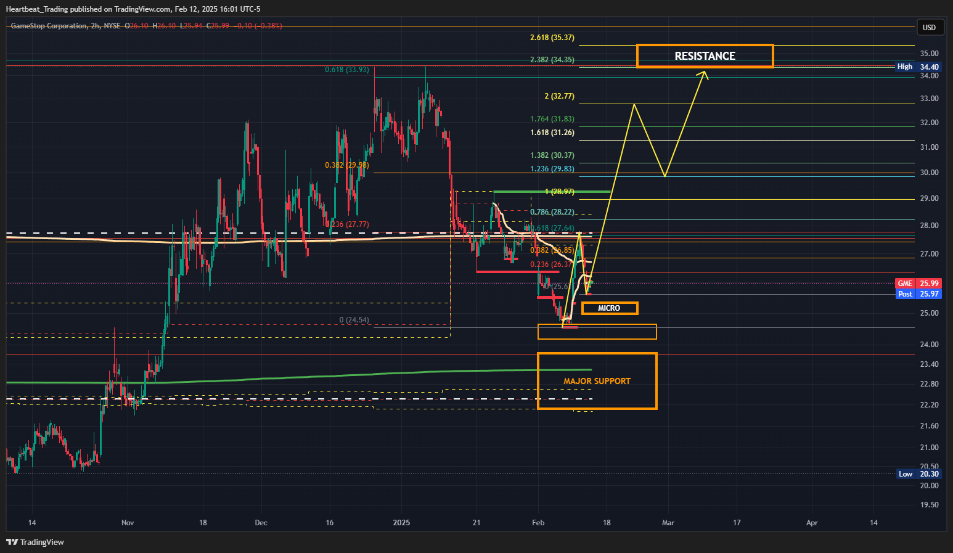This screenshot has height=553, width=953.
Task: Click the L25.94 low value
Action: coord(191,26)
